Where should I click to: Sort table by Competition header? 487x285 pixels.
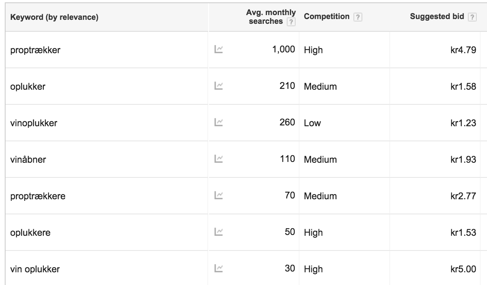(x=327, y=17)
